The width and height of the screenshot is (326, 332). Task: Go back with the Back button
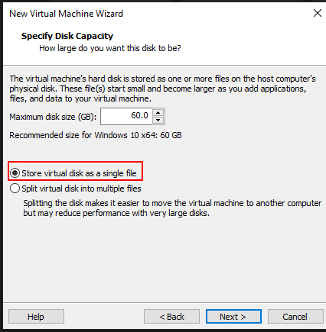coord(171,317)
